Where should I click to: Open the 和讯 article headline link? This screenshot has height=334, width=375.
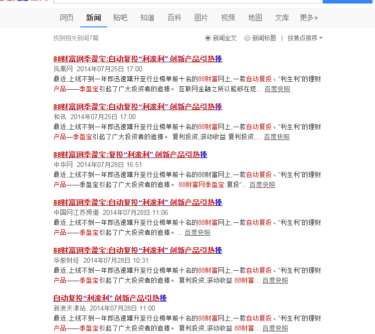(x=138, y=107)
